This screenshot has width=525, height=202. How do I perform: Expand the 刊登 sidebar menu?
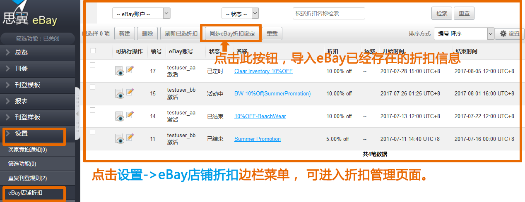pos(38,69)
